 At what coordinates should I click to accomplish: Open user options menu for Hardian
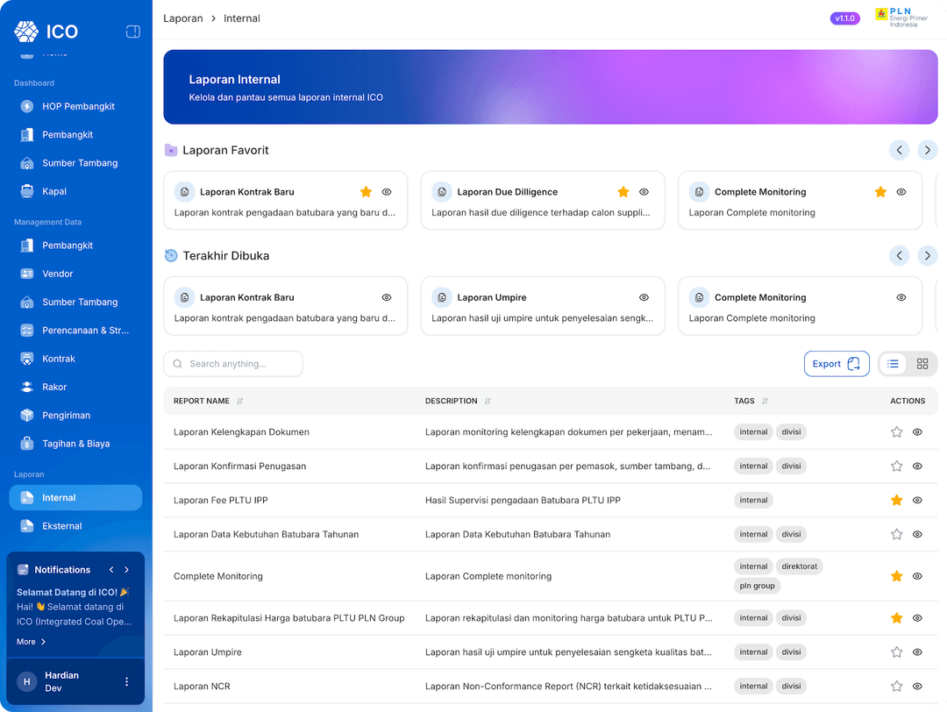(x=126, y=681)
